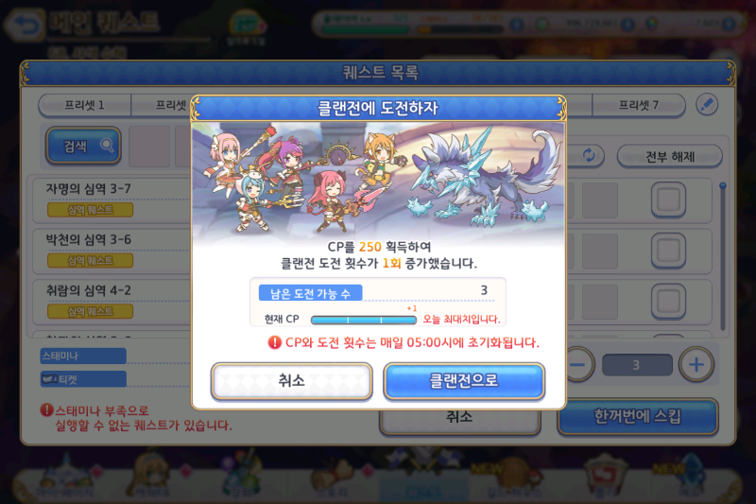Click the 전부 해제 button

(x=670, y=157)
